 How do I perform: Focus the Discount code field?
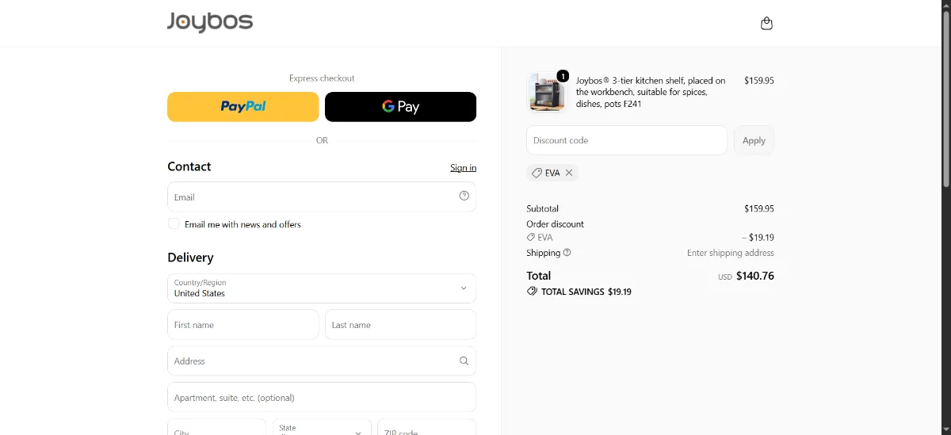(x=627, y=140)
